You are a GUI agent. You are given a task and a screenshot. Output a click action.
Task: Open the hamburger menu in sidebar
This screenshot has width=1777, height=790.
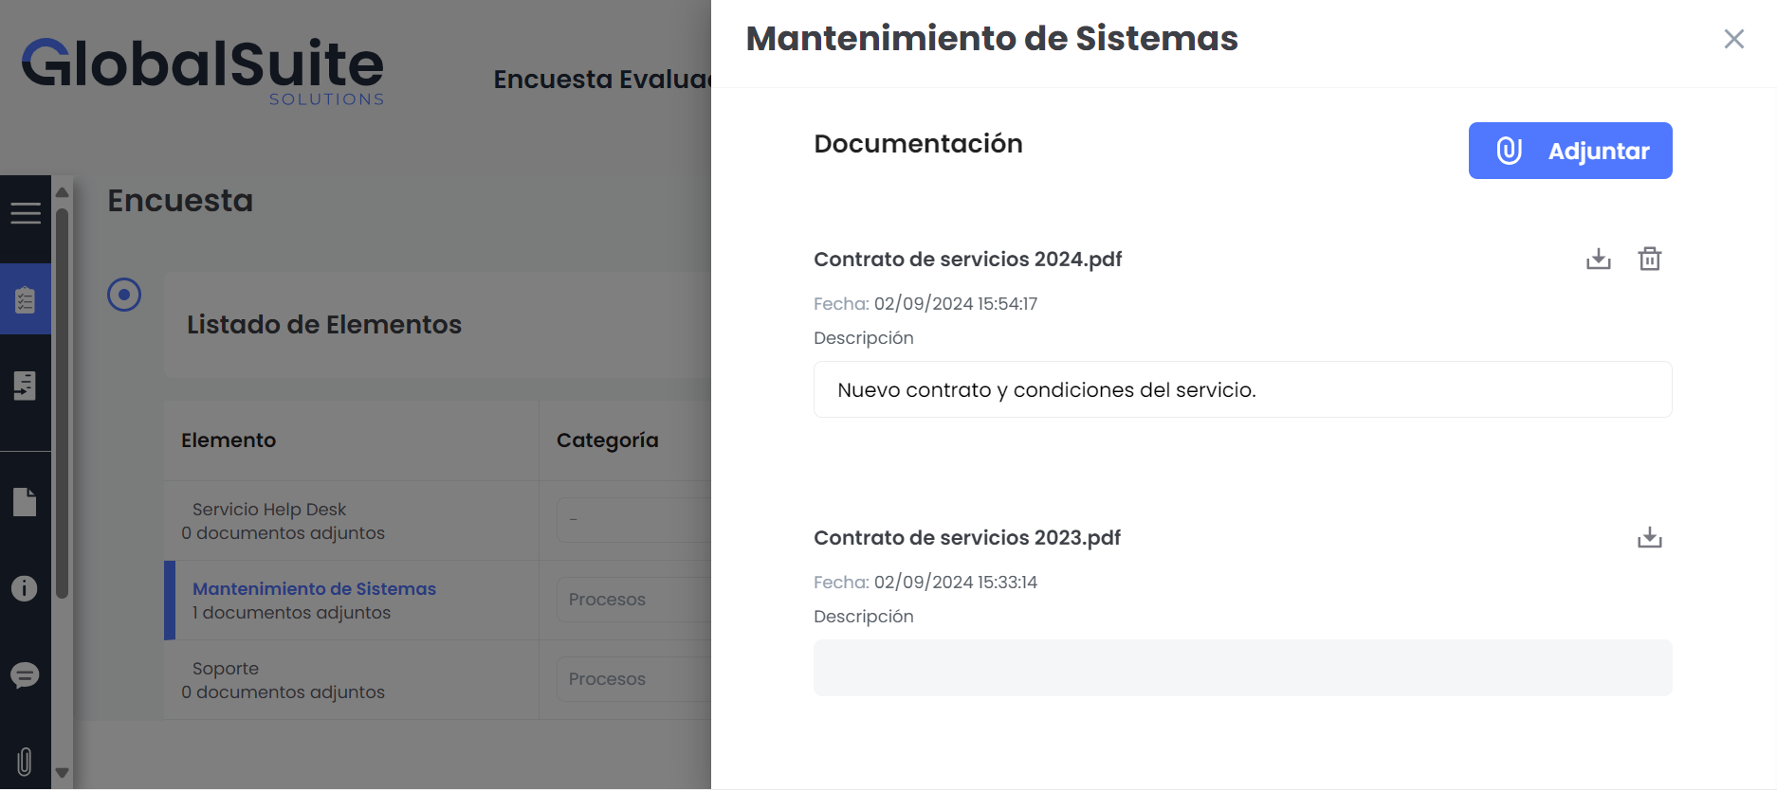click(26, 213)
